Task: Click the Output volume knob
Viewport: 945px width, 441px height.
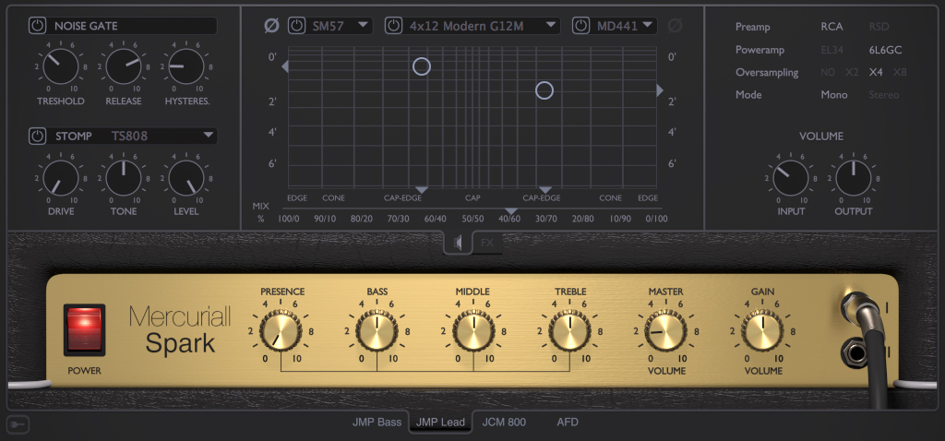Action: tap(854, 178)
